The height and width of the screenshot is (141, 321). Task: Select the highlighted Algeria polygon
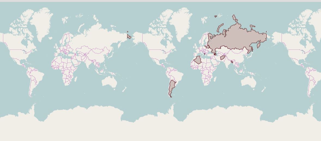coord(198,60)
